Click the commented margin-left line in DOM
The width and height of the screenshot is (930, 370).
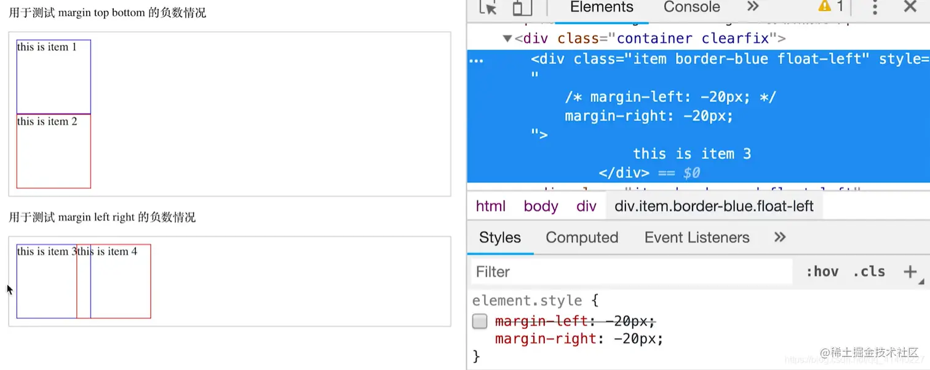(670, 97)
